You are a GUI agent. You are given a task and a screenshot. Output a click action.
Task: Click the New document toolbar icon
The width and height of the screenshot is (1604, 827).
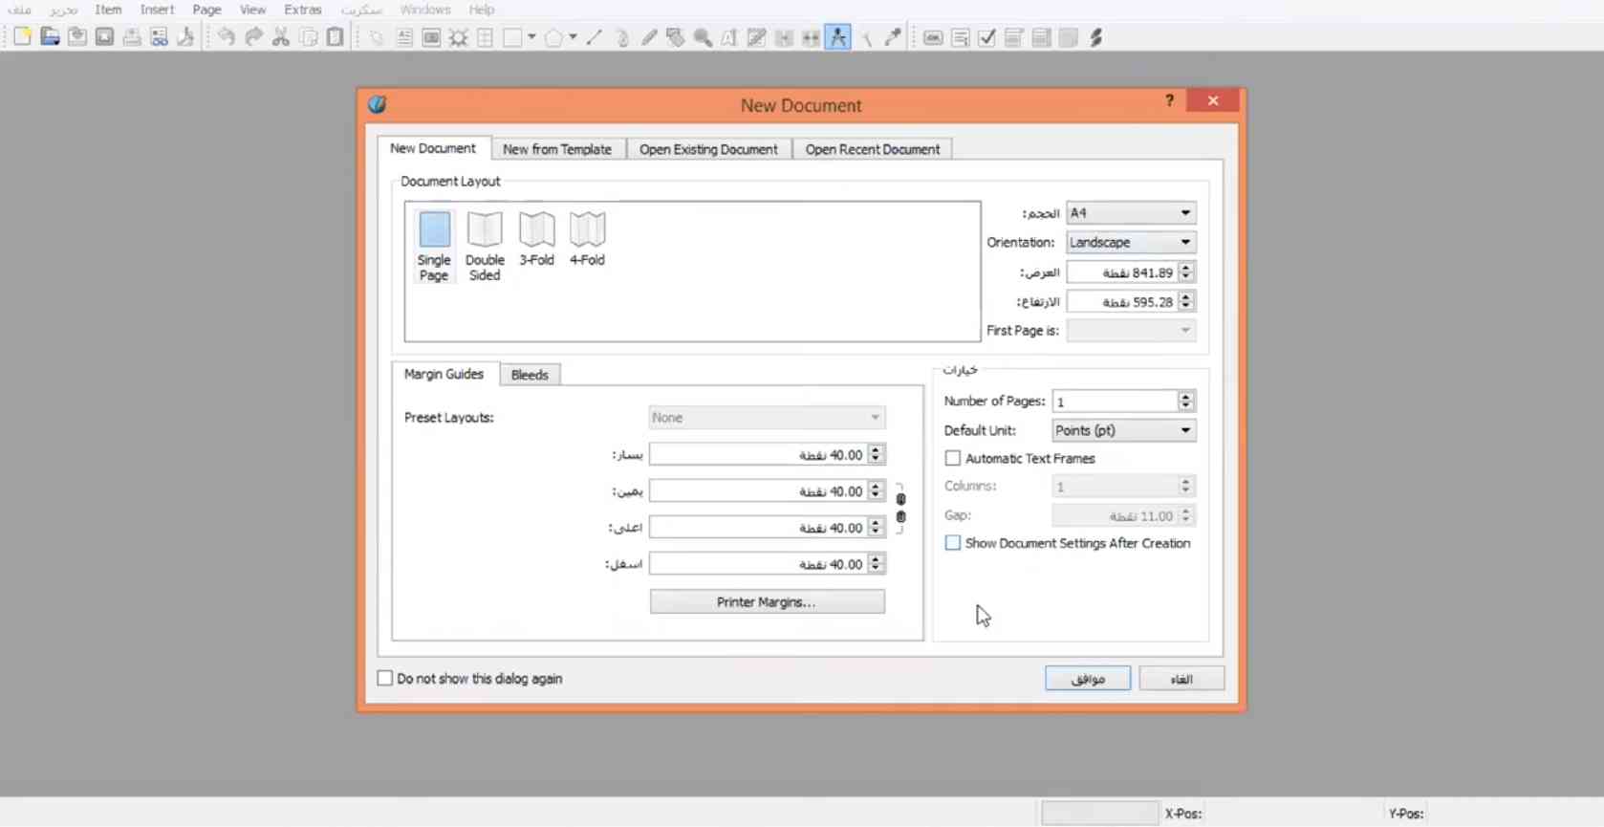(22, 37)
